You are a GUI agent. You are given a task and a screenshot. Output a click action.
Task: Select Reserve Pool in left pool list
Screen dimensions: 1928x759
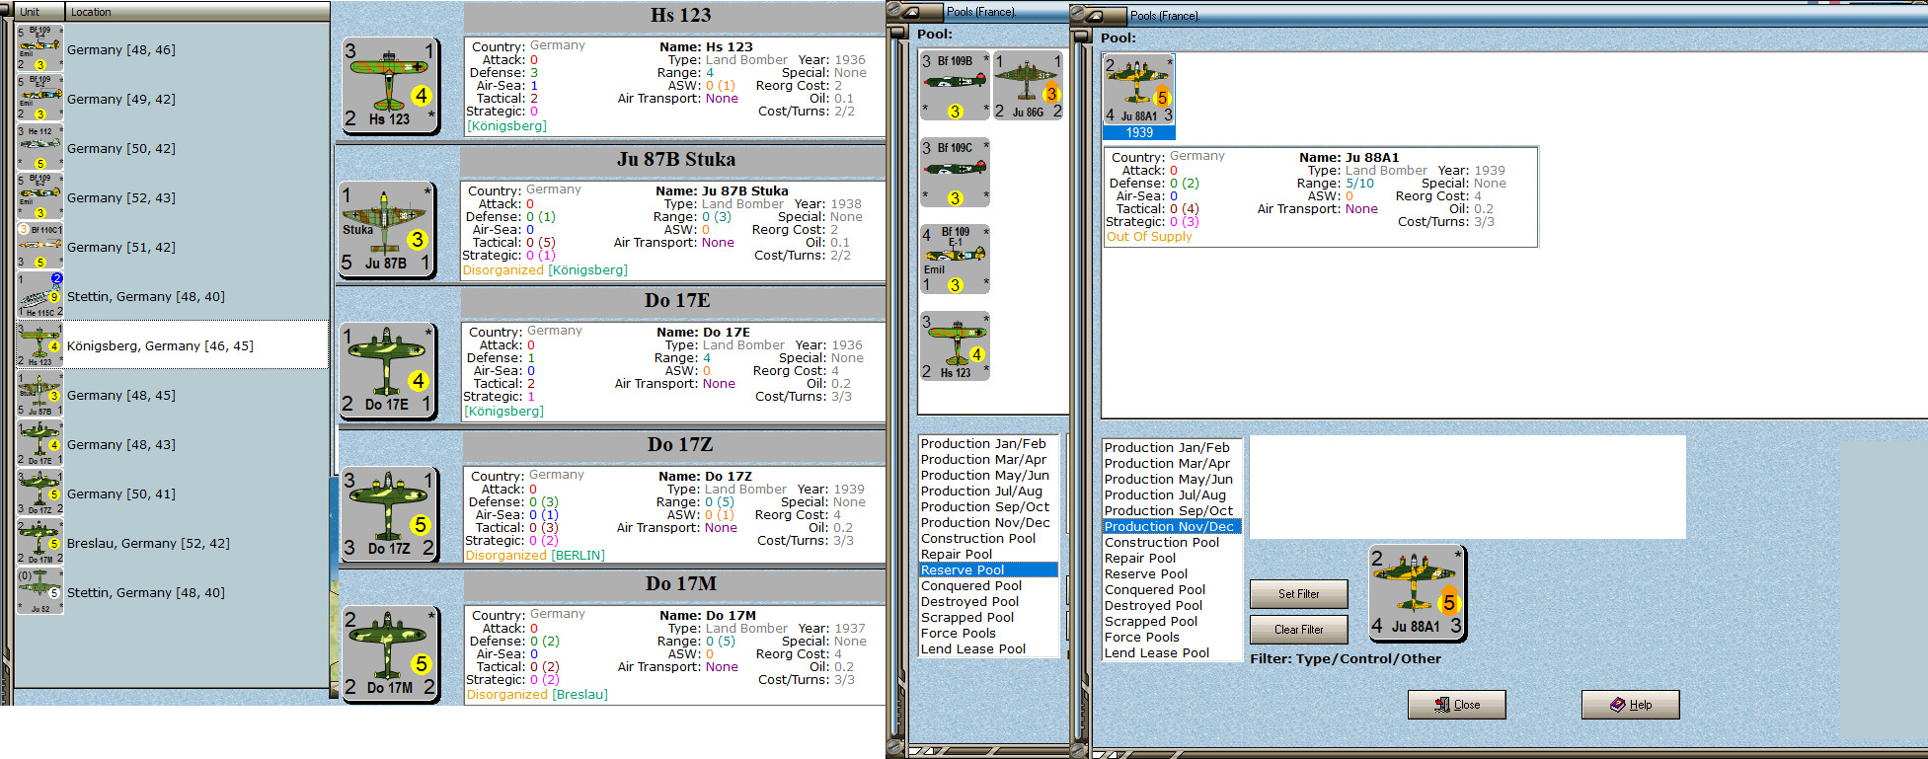[963, 569]
